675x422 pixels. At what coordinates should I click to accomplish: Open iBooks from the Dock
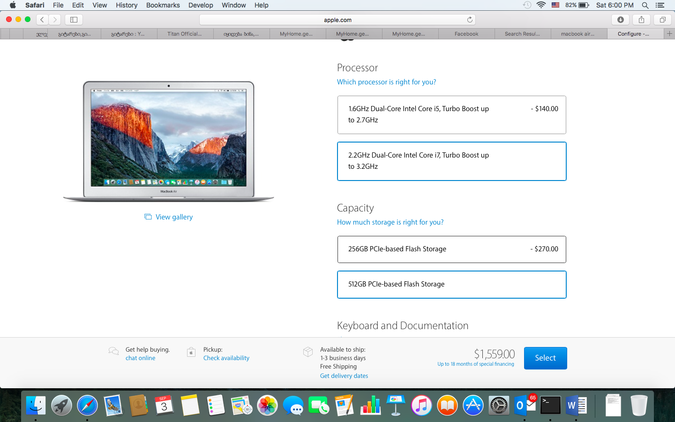point(447,406)
